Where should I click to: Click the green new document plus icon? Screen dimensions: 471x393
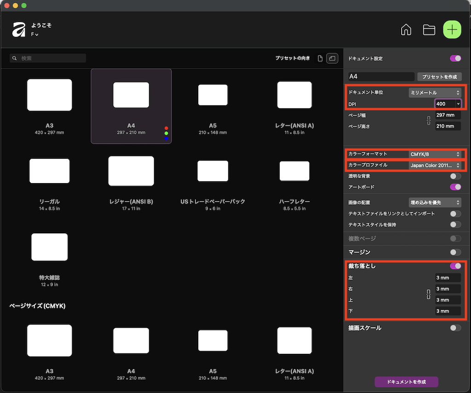tap(452, 30)
